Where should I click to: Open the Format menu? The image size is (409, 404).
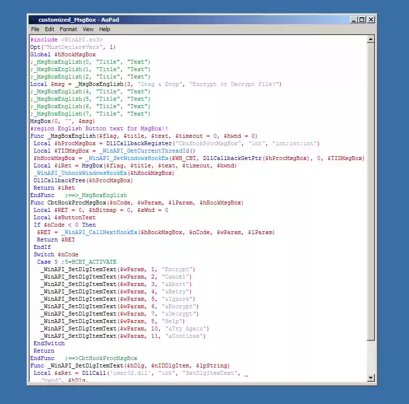[x=68, y=29]
